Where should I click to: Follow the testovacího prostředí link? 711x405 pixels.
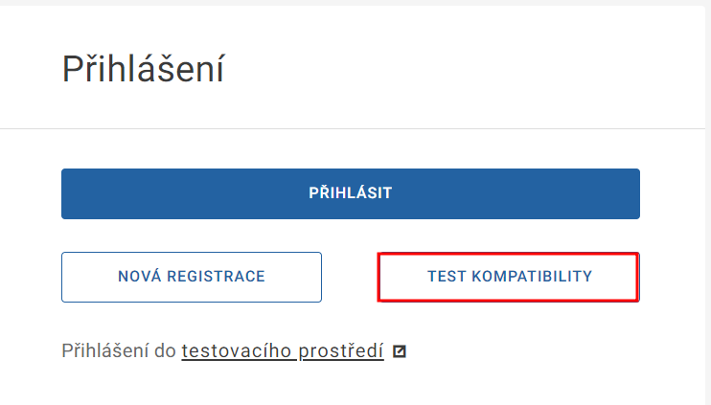283,351
